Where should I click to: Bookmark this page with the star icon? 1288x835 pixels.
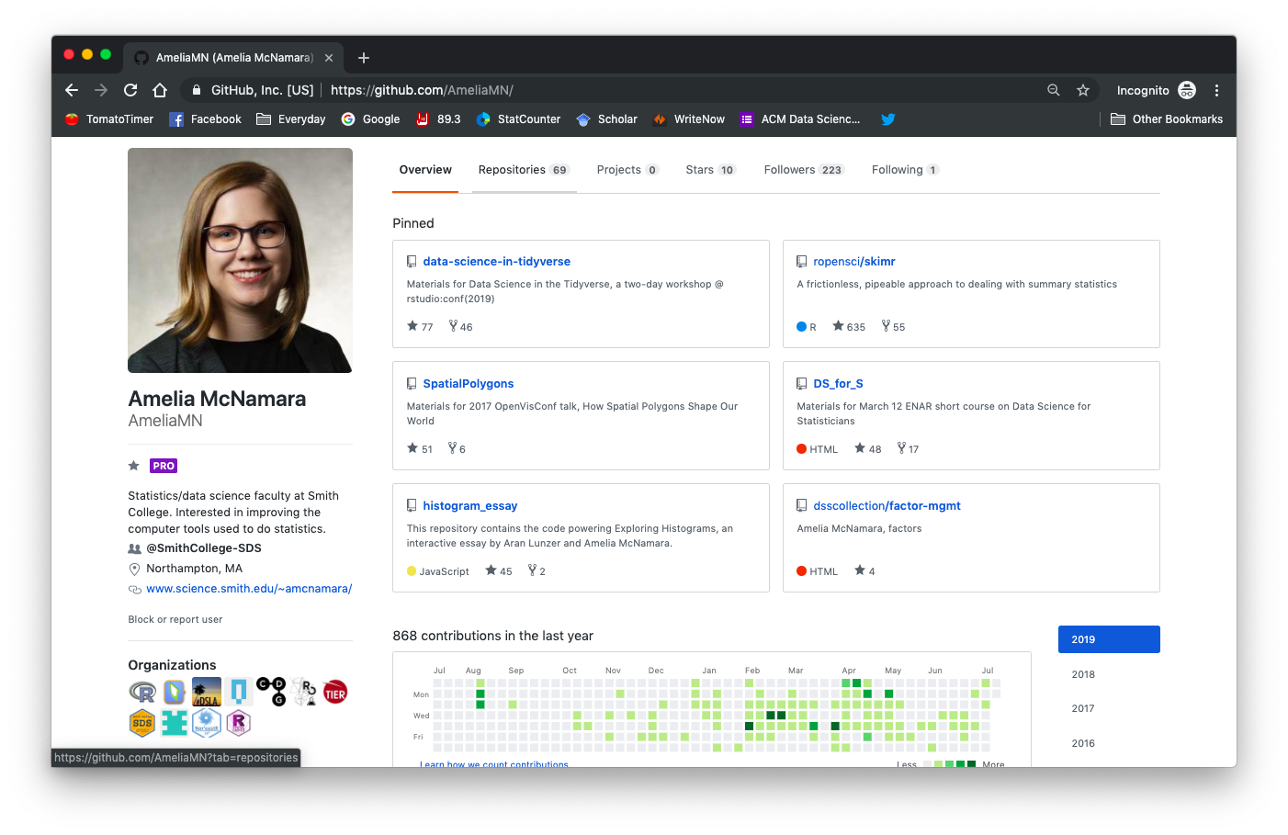click(1083, 90)
